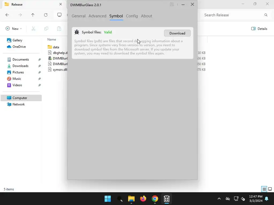Select the symsrv.dll file
The height and width of the screenshot is (205, 274).
click(x=57, y=70)
